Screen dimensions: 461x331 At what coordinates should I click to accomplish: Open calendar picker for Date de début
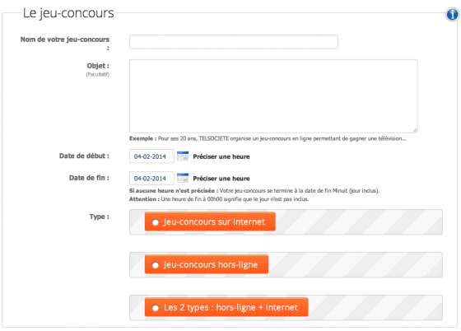coord(183,156)
